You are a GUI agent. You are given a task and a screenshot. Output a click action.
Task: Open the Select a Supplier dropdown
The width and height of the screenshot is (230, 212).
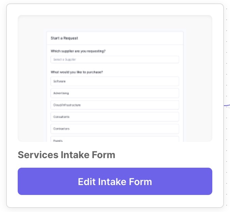(x=115, y=60)
